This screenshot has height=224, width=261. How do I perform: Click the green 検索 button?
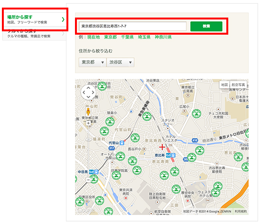[206, 26]
